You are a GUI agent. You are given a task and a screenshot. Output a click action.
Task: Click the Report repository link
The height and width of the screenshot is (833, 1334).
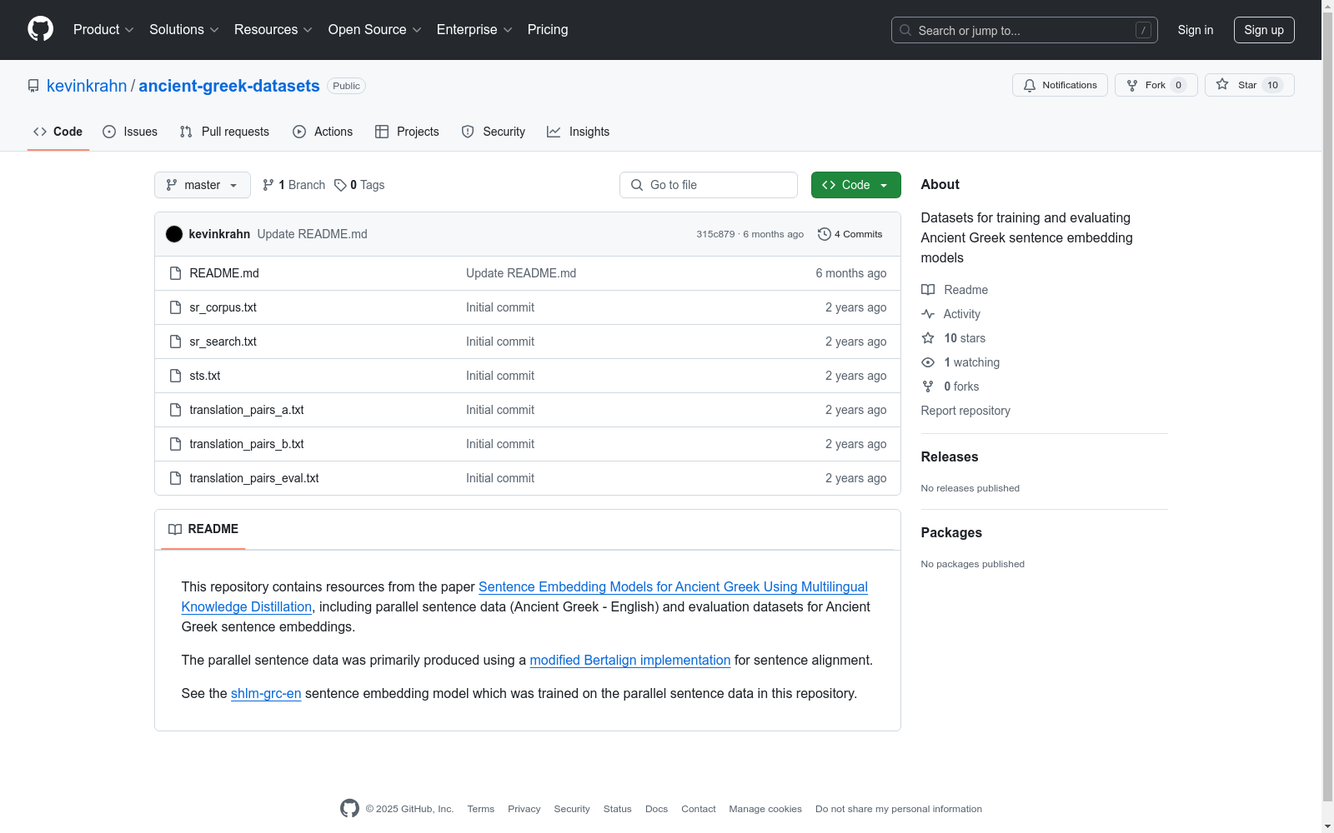click(x=965, y=411)
